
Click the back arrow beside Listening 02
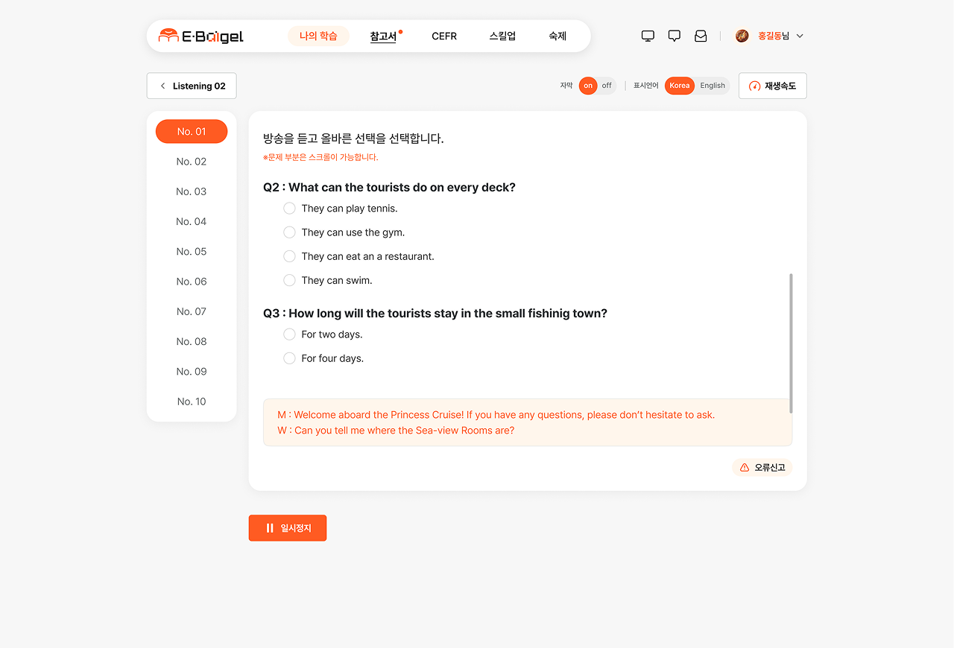163,86
